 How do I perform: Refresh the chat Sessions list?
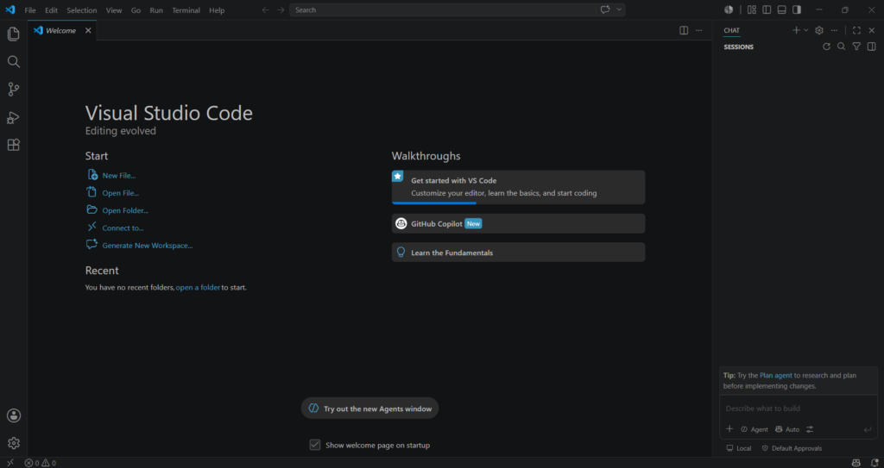click(x=826, y=47)
